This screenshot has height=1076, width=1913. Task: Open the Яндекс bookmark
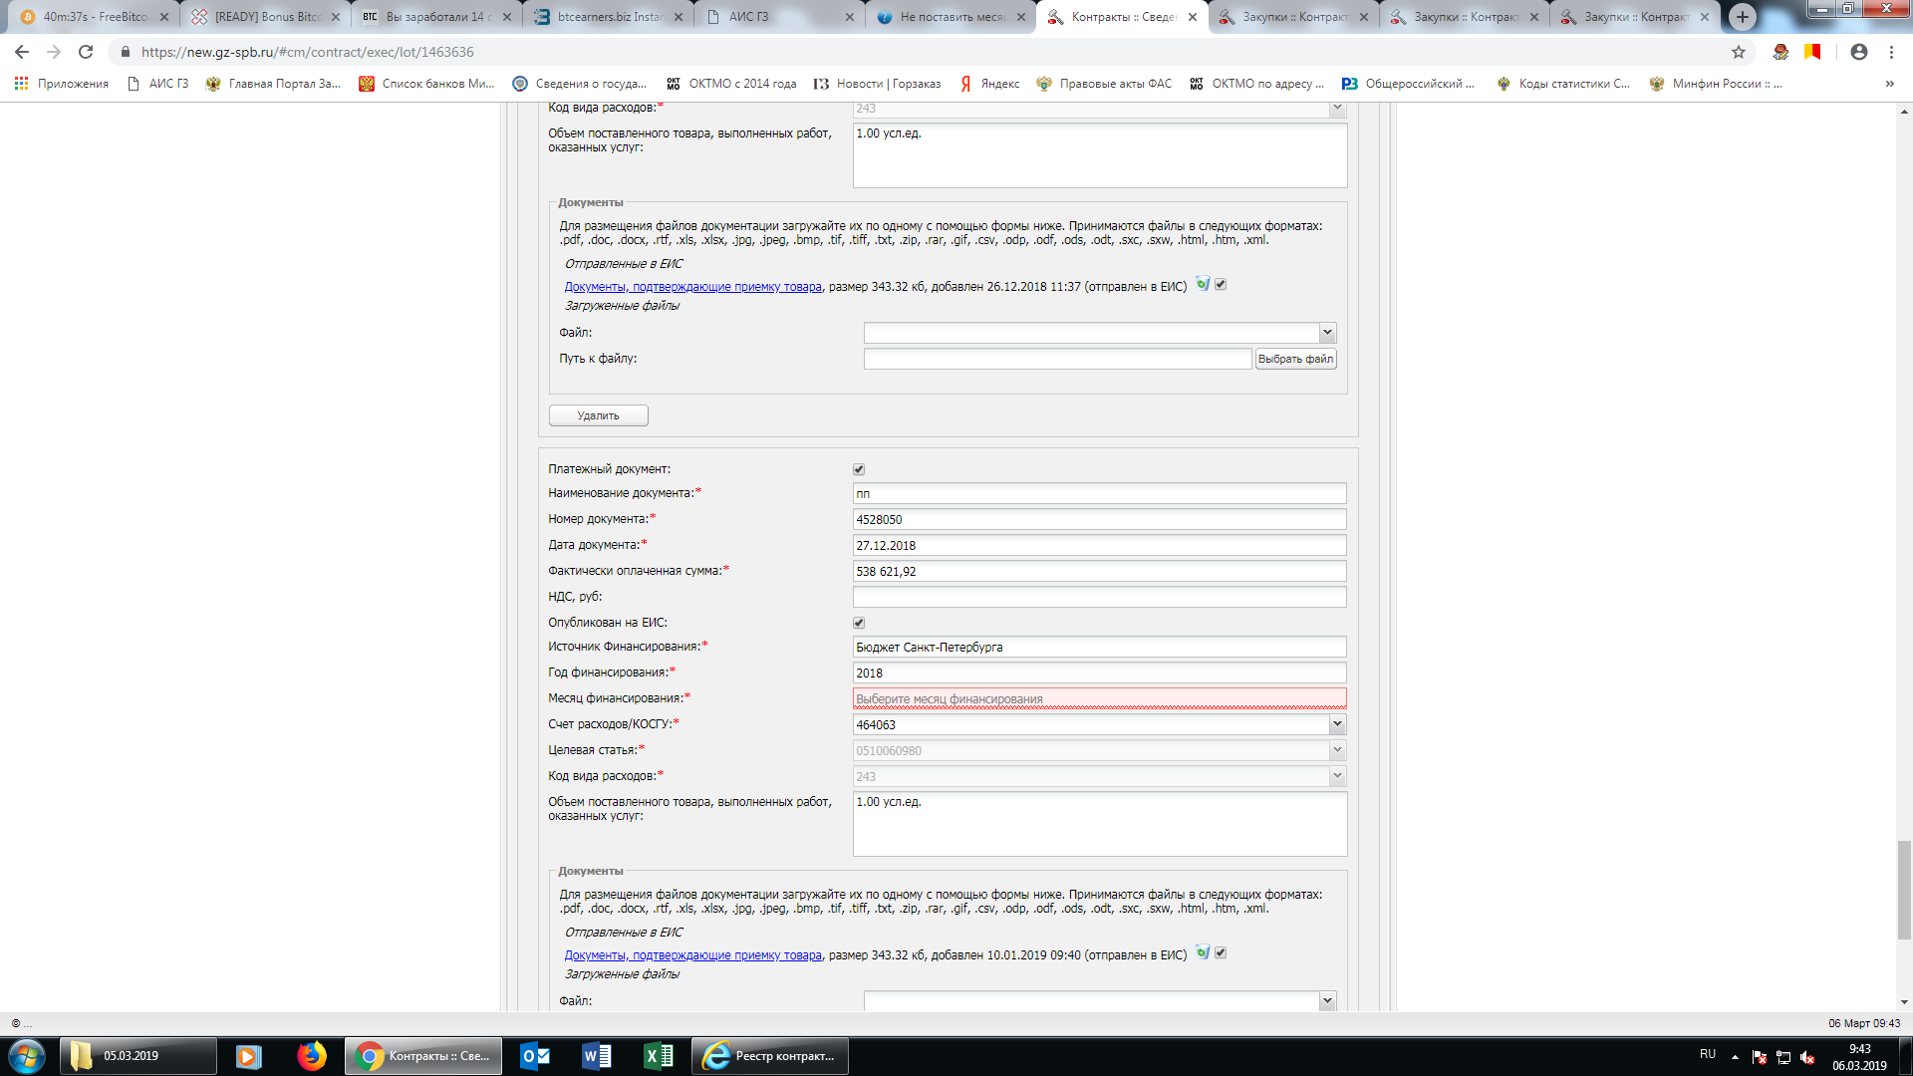tap(989, 84)
